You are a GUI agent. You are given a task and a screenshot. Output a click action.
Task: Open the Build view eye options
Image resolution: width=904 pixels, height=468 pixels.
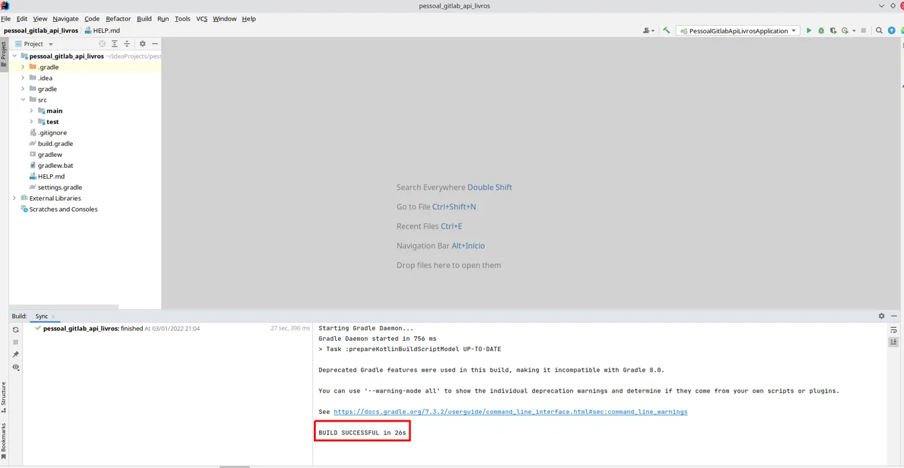coord(15,367)
